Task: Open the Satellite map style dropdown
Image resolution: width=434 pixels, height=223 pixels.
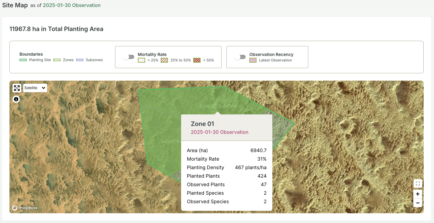Action: (35, 88)
